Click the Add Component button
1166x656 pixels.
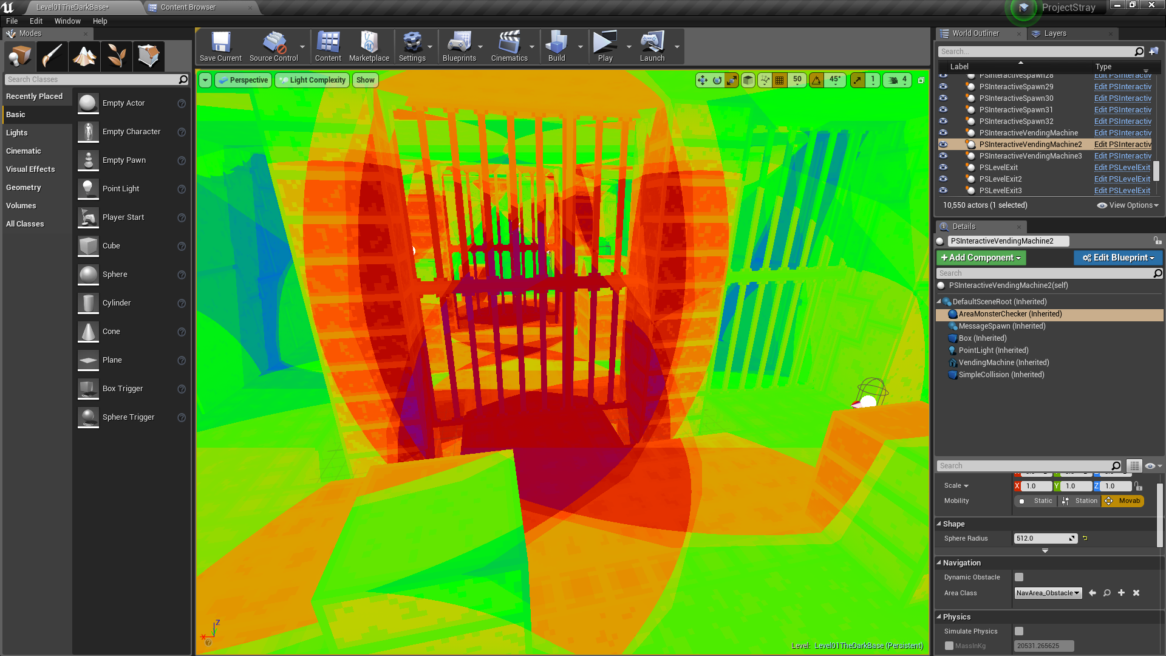pyautogui.click(x=981, y=258)
